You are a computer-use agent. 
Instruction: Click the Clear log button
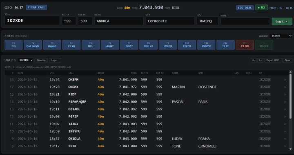pyautogui.click(x=287, y=60)
